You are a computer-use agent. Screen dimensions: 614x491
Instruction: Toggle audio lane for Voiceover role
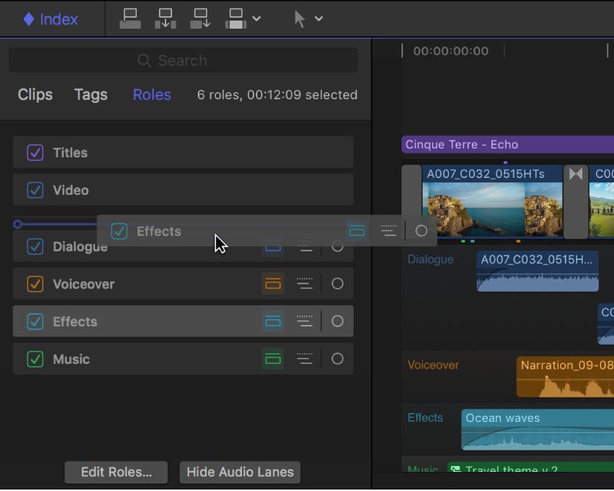[273, 284]
